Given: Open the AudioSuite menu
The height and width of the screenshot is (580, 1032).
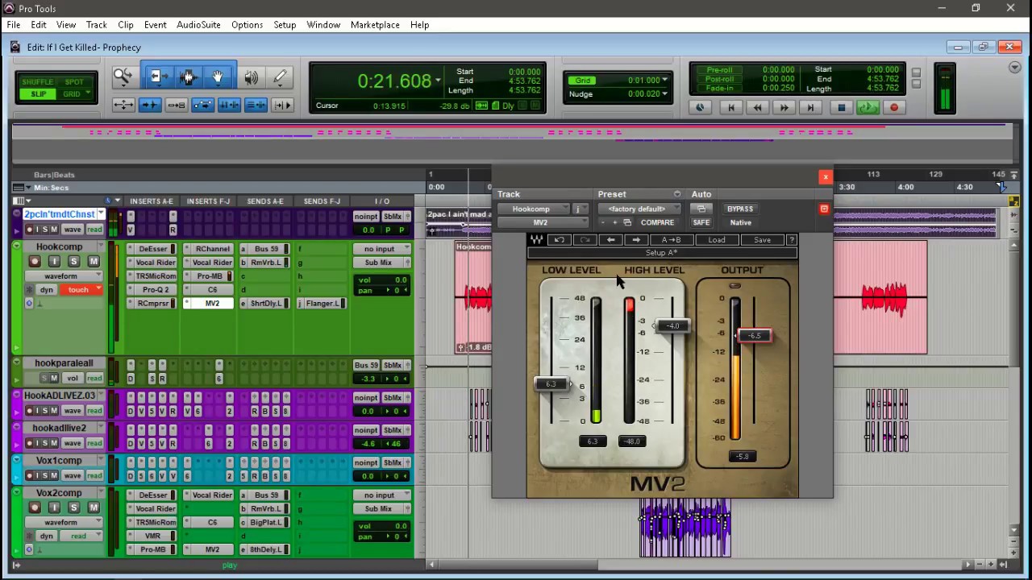Looking at the screenshot, I should (x=198, y=25).
